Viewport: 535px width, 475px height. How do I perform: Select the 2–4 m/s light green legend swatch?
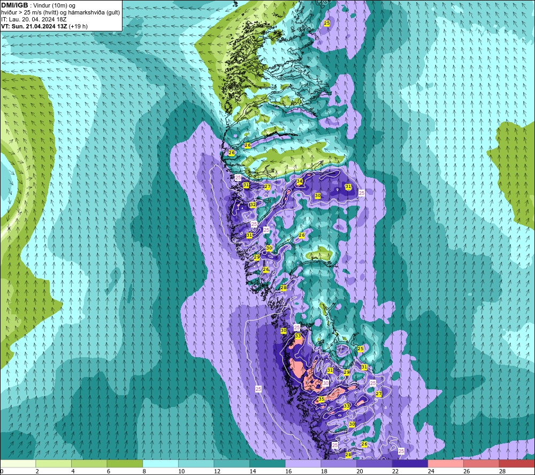[x=53, y=464]
